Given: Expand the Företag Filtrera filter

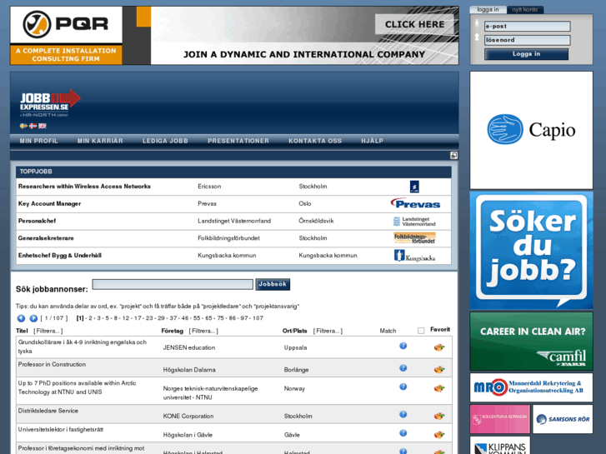Looking at the screenshot, I should (x=203, y=332).
